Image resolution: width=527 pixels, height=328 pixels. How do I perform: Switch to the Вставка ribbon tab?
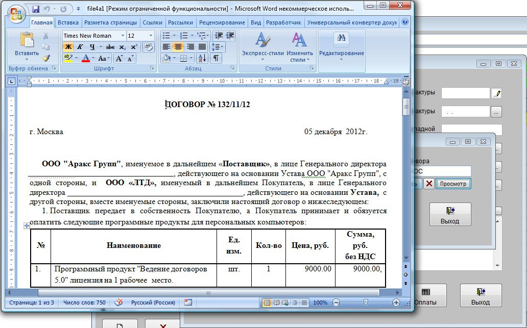click(68, 22)
